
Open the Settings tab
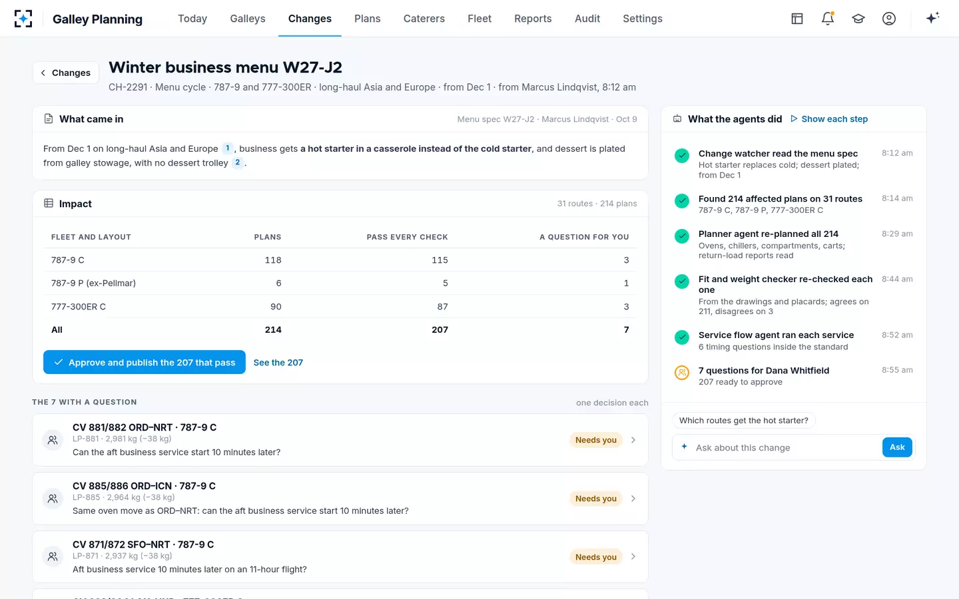click(x=643, y=19)
